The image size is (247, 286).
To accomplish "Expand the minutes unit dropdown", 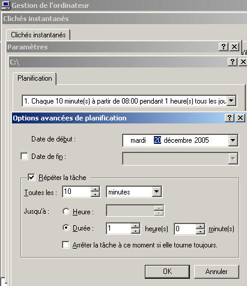I will (x=156, y=191).
